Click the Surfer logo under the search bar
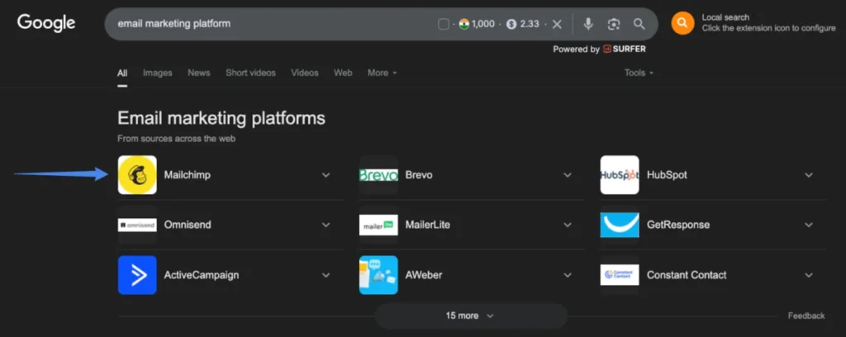The image size is (846, 337). tap(625, 49)
